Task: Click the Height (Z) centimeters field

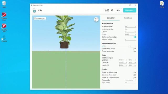Action: click(132, 65)
